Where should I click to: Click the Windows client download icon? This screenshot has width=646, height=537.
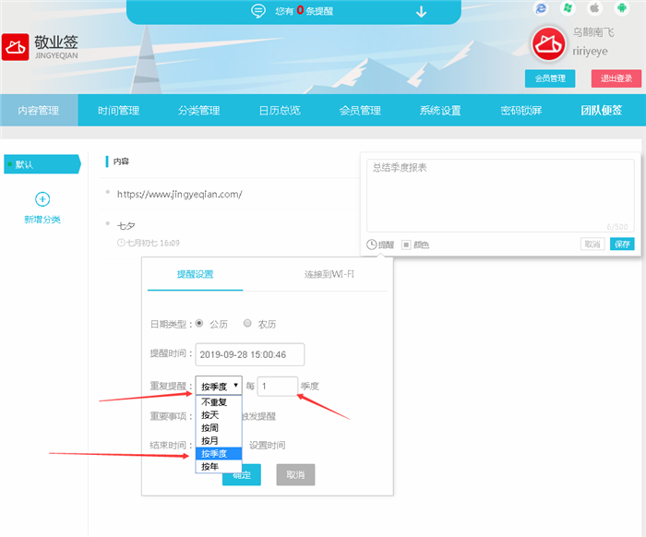pos(568,7)
